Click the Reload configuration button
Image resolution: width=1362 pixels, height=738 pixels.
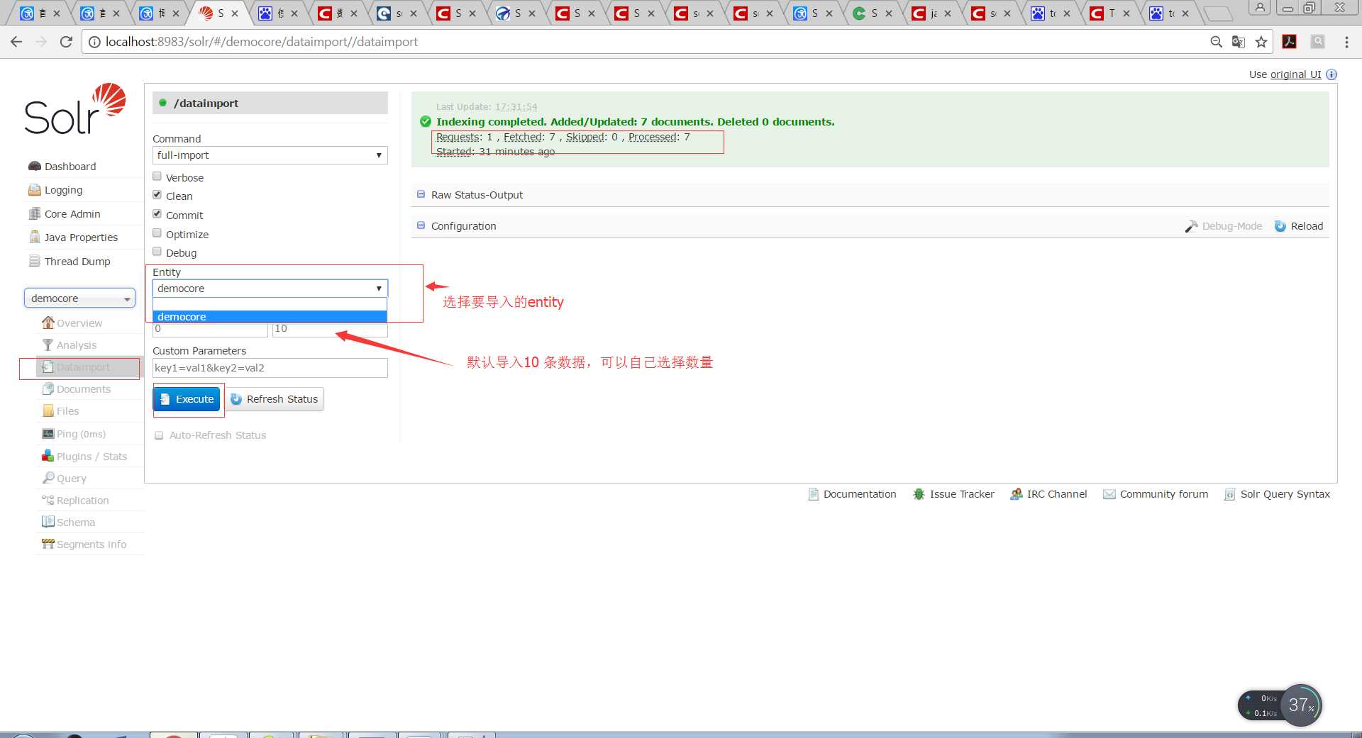1299,226
